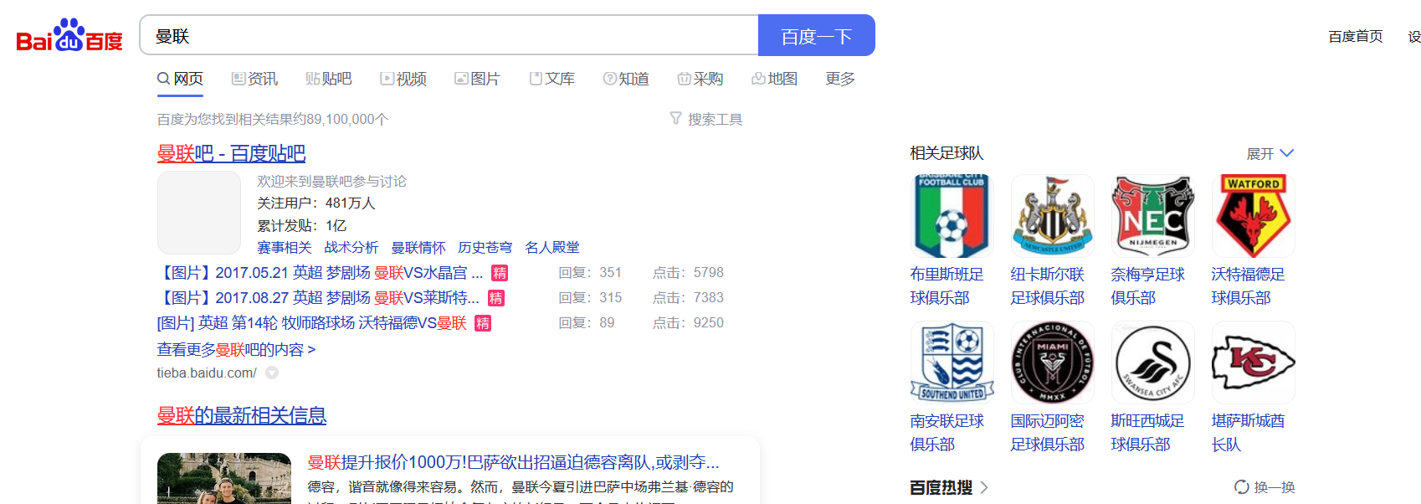This screenshot has height=504, width=1421.
Task: Open the 2017.08.27 曼联VS莱斯特 post
Action: click(318, 298)
